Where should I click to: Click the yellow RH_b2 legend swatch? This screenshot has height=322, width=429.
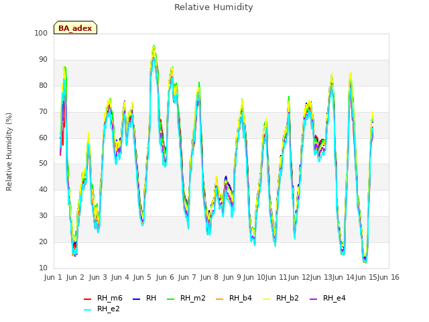coord(266,299)
